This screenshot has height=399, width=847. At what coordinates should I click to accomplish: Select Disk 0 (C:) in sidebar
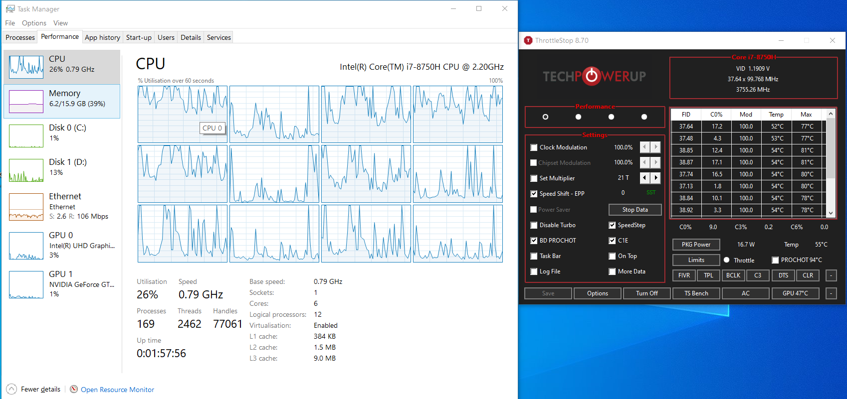pos(62,135)
